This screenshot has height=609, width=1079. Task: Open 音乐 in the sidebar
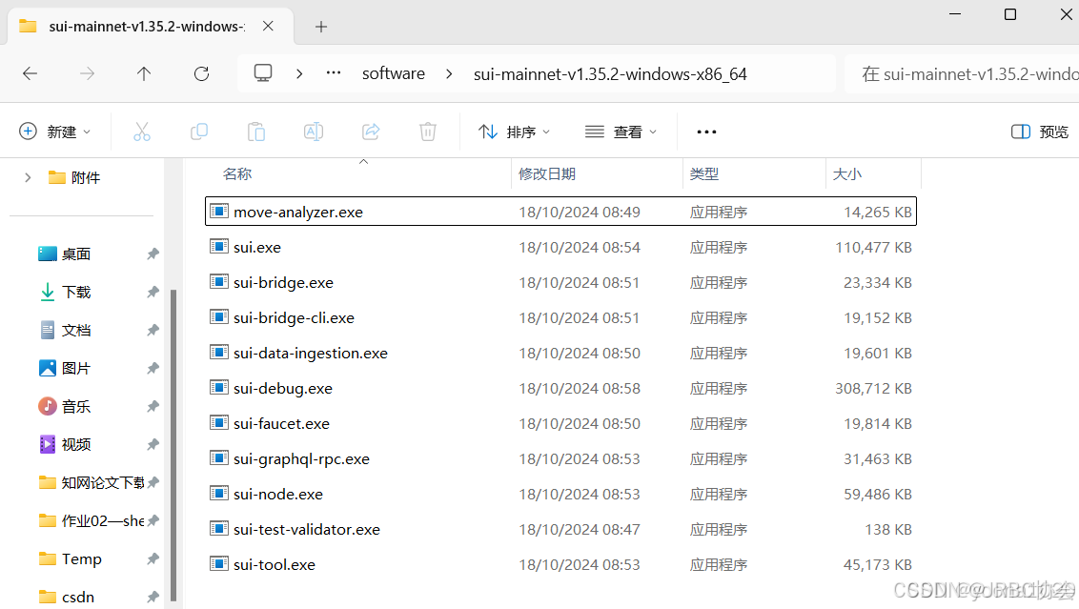75,407
